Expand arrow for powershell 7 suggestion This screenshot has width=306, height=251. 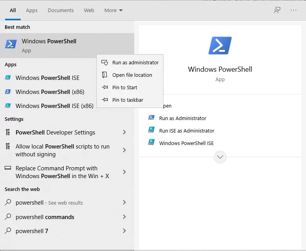point(124,231)
